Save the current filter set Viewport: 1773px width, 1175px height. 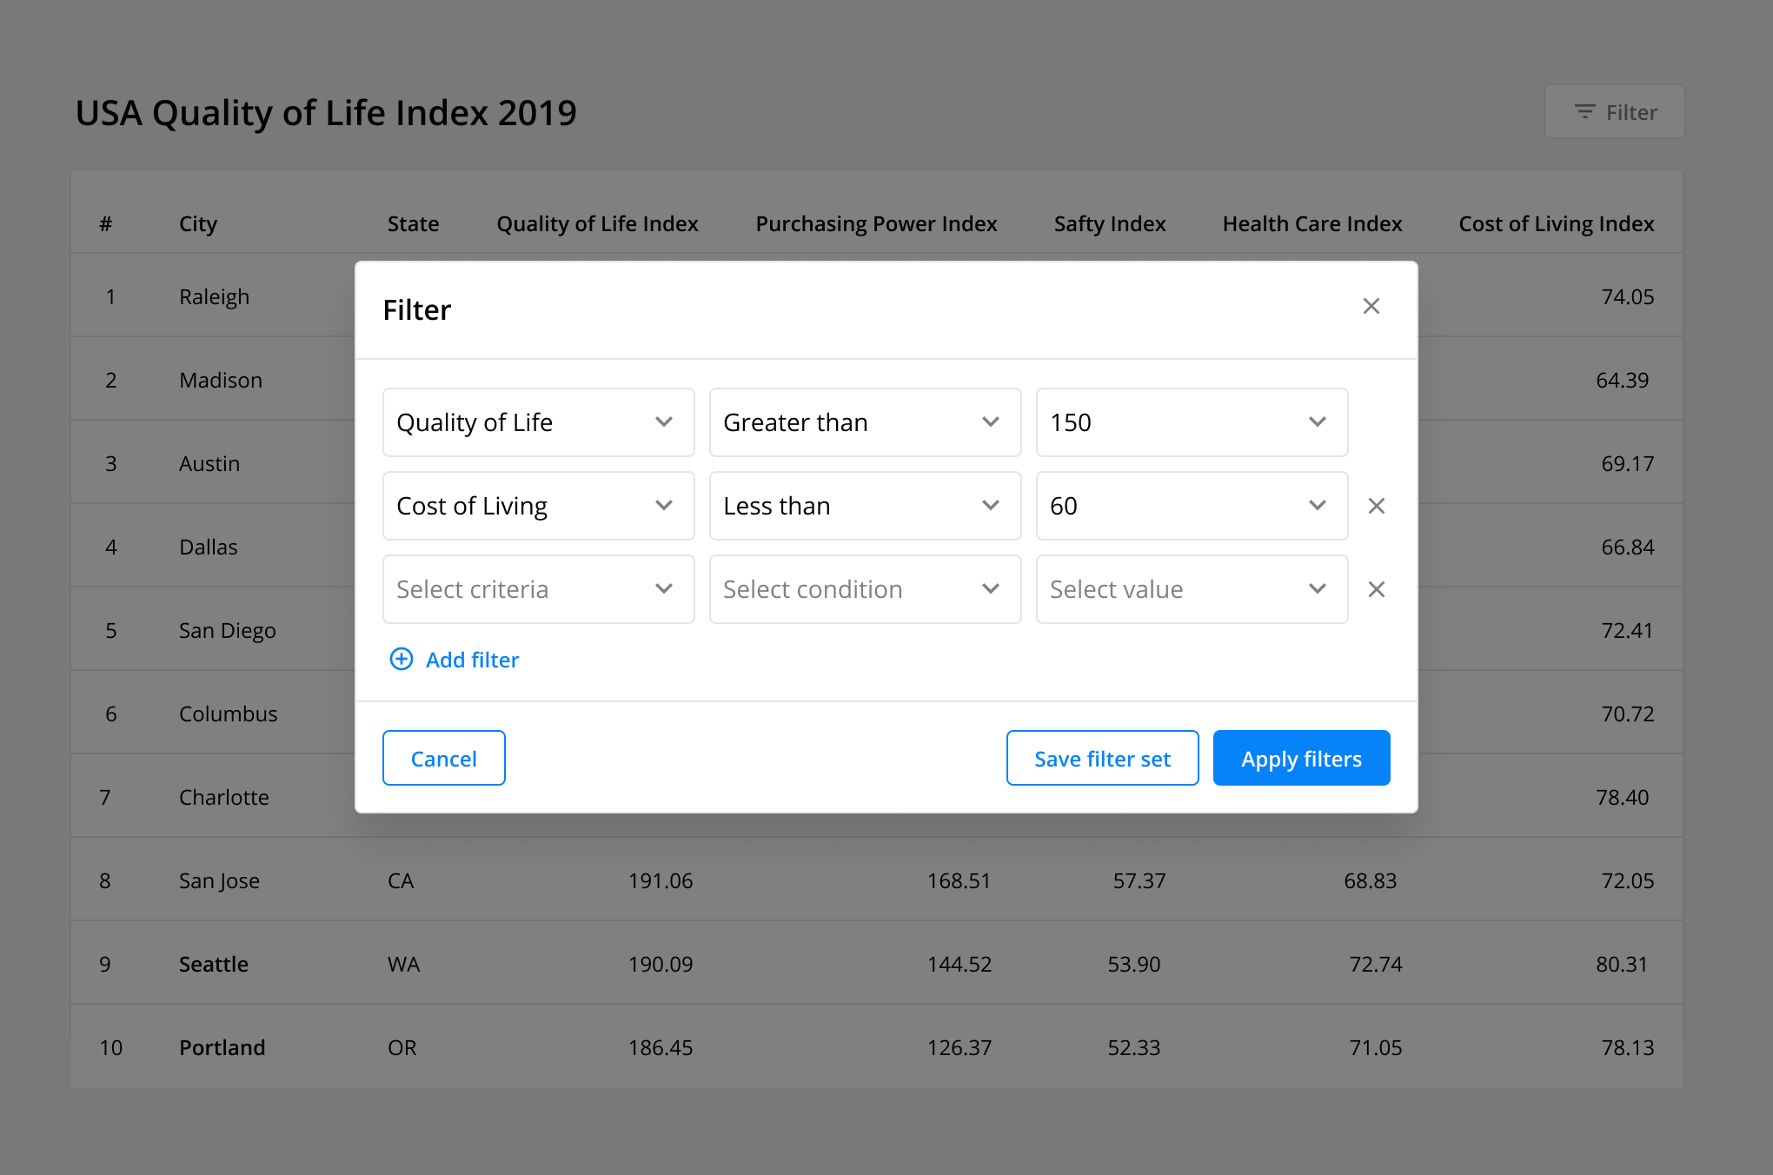tap(1102, 758)
